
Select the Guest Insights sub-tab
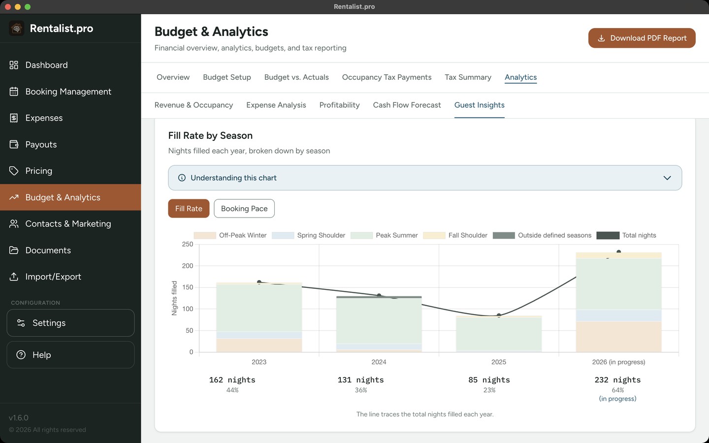pos(479,105)
